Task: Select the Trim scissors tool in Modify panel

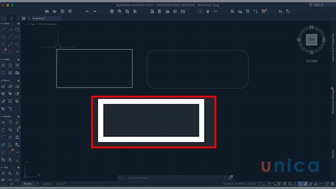Action: [18, 130]
